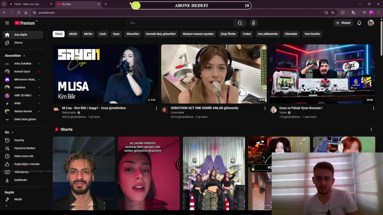
Task: Click the translate page icon
Action: (x=353, y=13)
